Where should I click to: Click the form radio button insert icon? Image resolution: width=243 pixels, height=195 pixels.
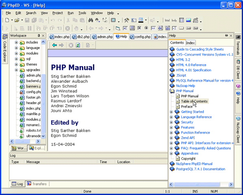146,28
